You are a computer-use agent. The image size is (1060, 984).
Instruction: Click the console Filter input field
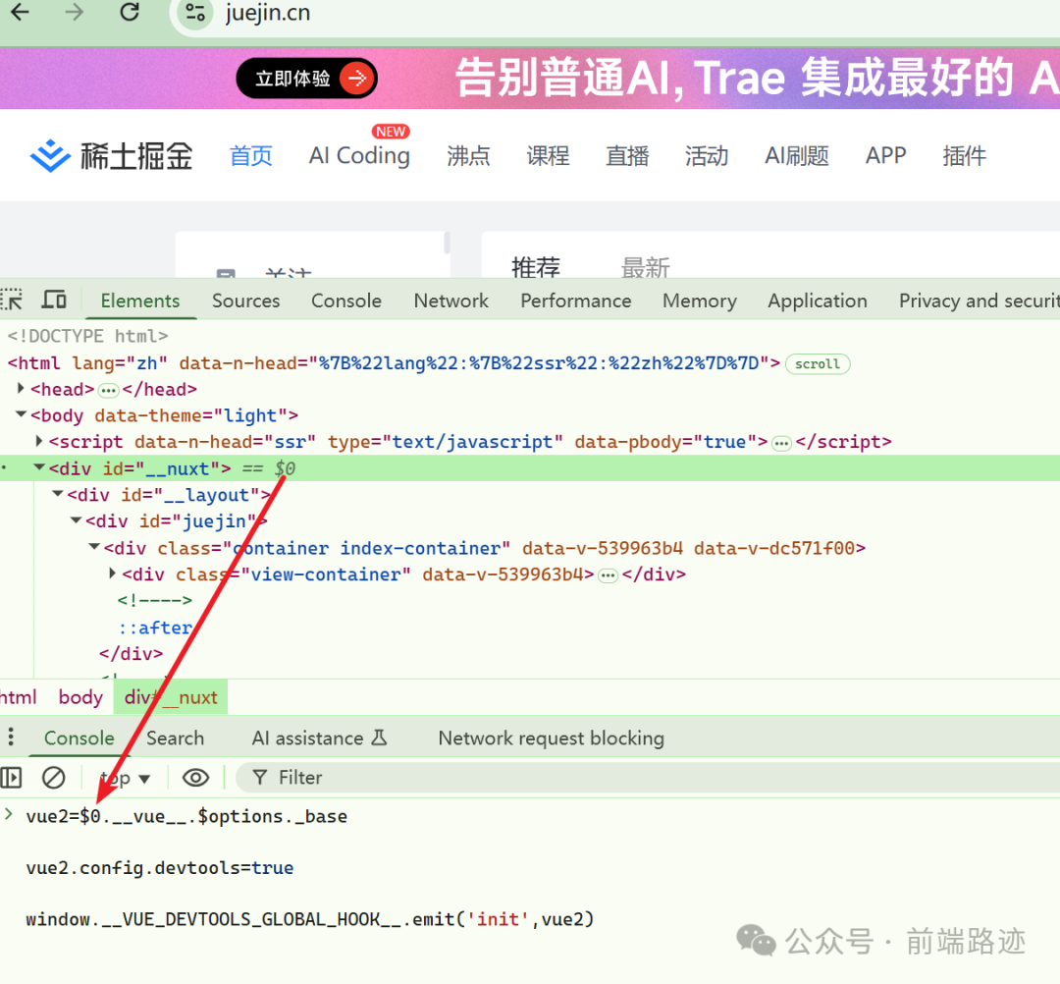point(649,778)
